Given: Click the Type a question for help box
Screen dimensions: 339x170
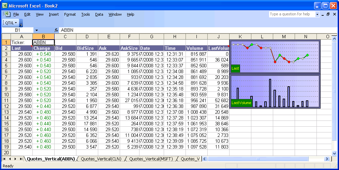Looking at the screenshot, I should [292, 14].
